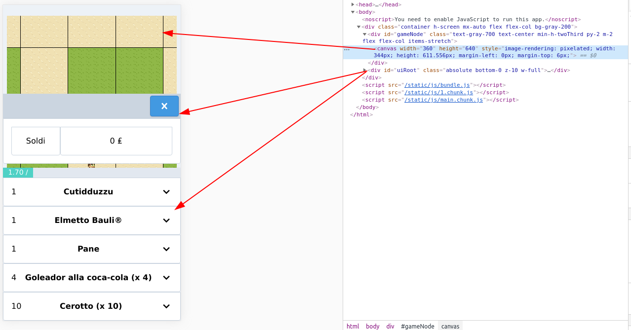Expand the Cerotto (x 10) chevron
The image size is (631, 330).
coord(166,306)
